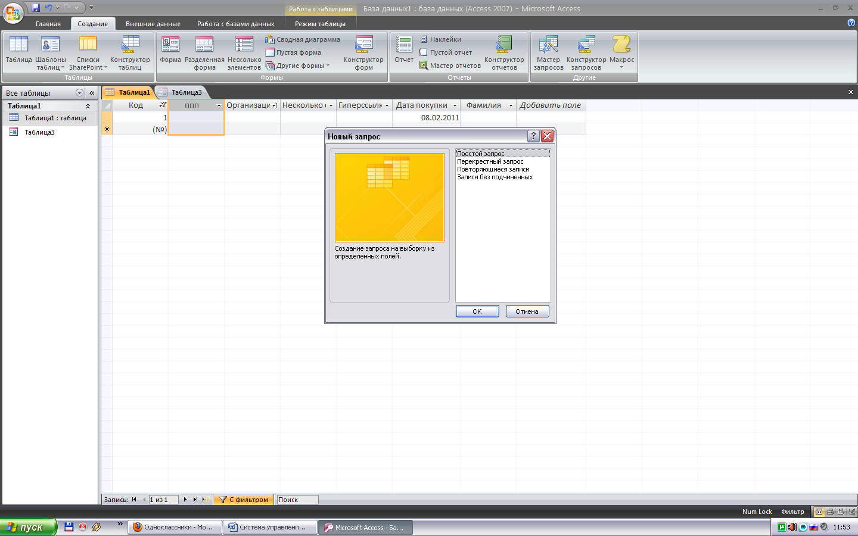Screen dimensions: 858x536
Task: Open Microsoft Access help icon on ribbon
Action: point(851,23)
